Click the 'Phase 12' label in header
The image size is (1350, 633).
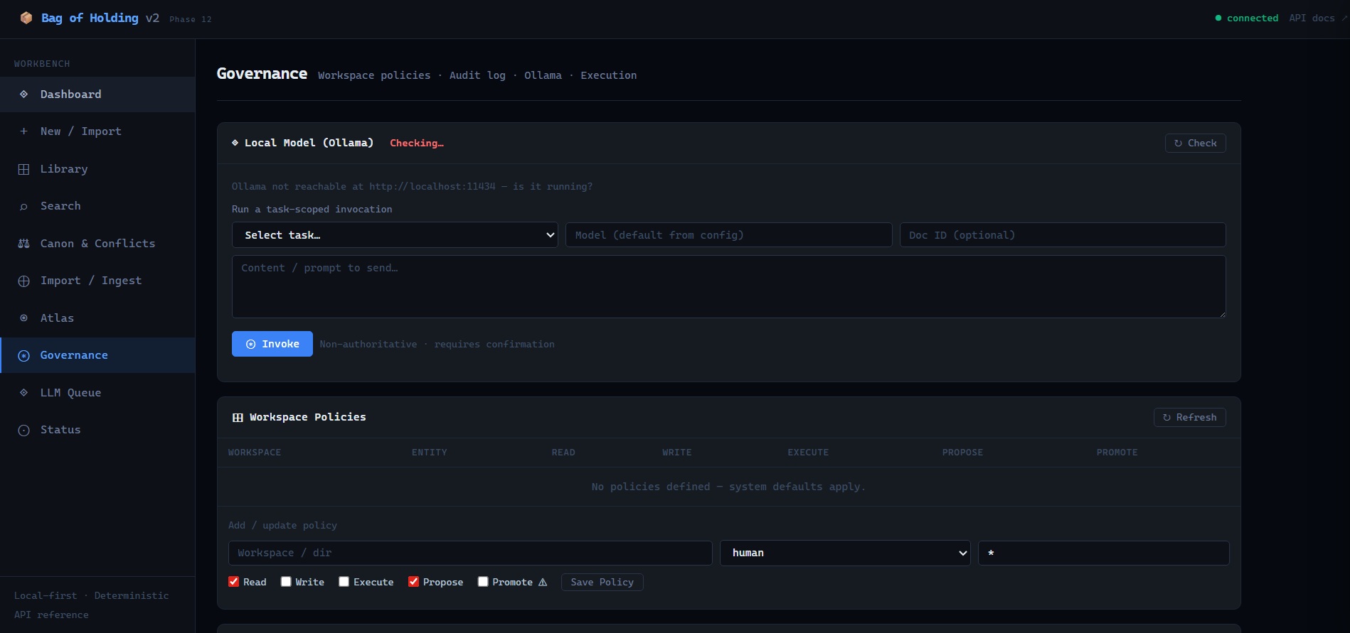pyautogui.click(x=190, y=19)
